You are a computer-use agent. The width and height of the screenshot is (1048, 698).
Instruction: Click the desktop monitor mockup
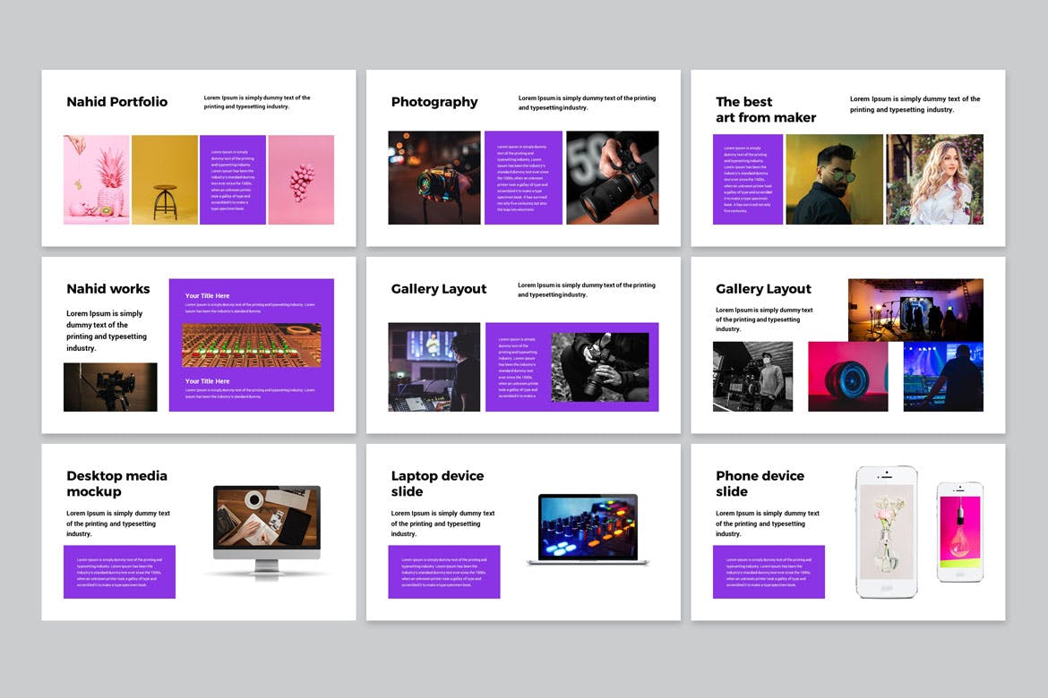pos(266,530)
